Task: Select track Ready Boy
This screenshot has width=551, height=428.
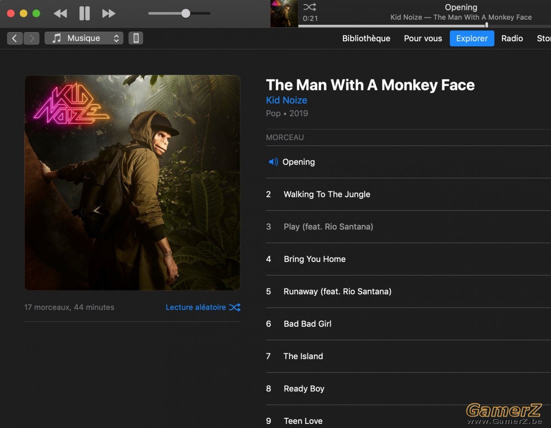Action: click(408, 389)
